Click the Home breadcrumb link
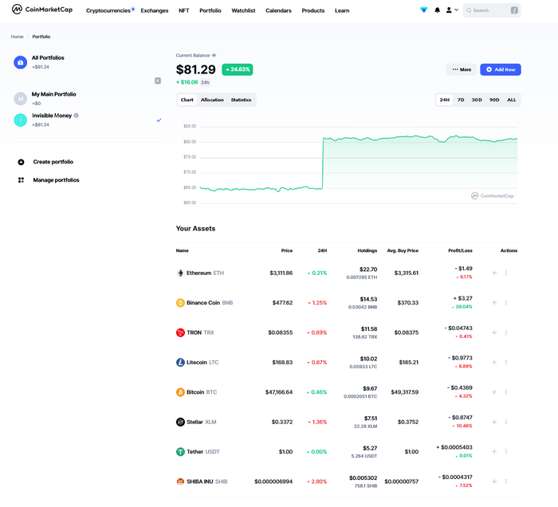 (x=17, y=37)
